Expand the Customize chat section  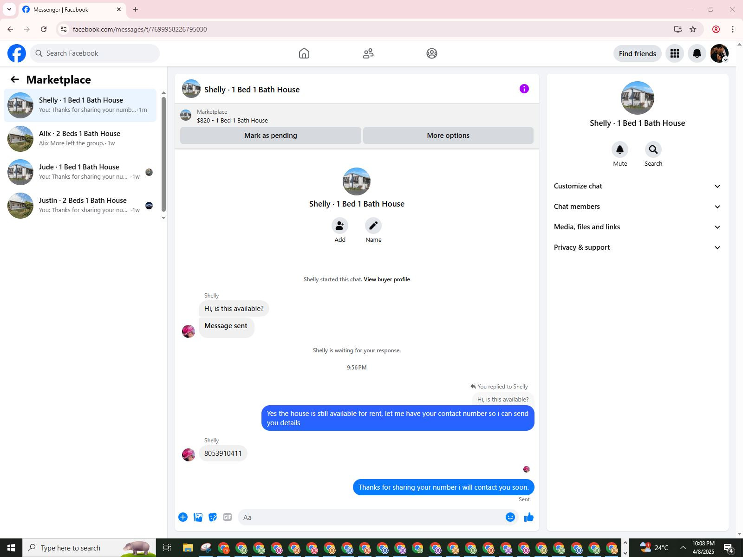pyautogui.click(x=637, y=186)
